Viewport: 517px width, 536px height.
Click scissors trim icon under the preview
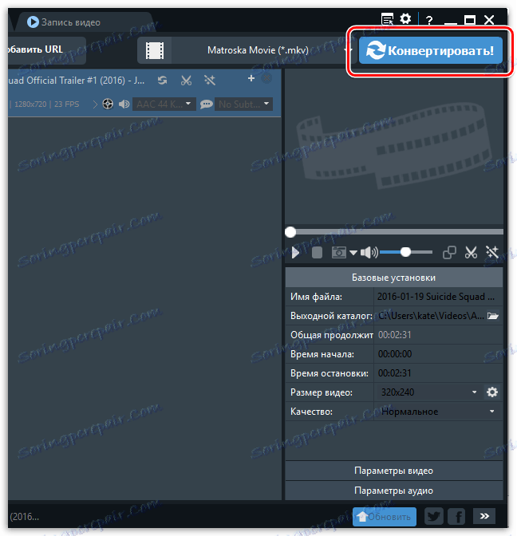471,253
